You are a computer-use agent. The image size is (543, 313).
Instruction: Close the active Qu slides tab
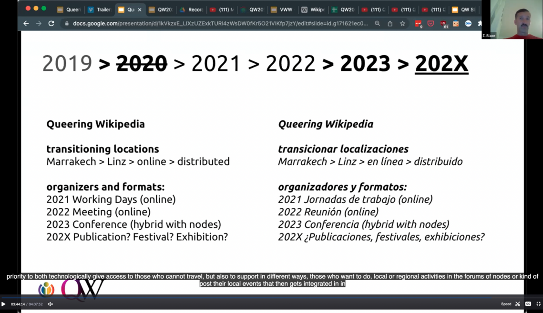(140, 10)
